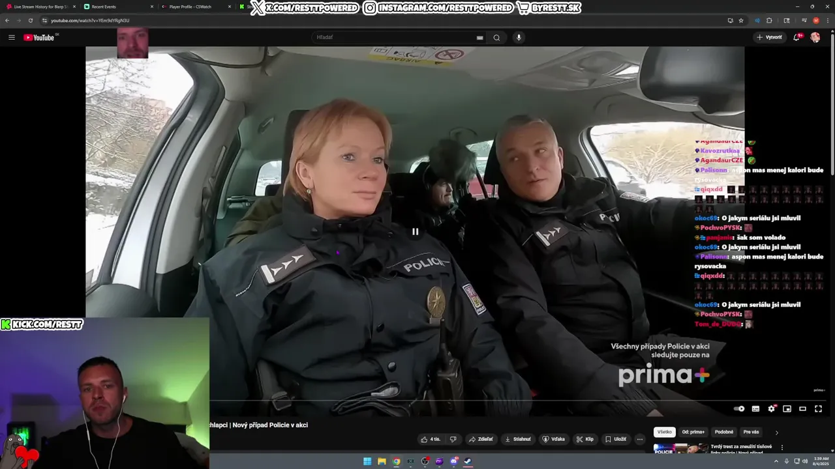The height and width of the screenshot is (469, 835).
Task: Click the Vytvoriť create button
Action: 769,37
